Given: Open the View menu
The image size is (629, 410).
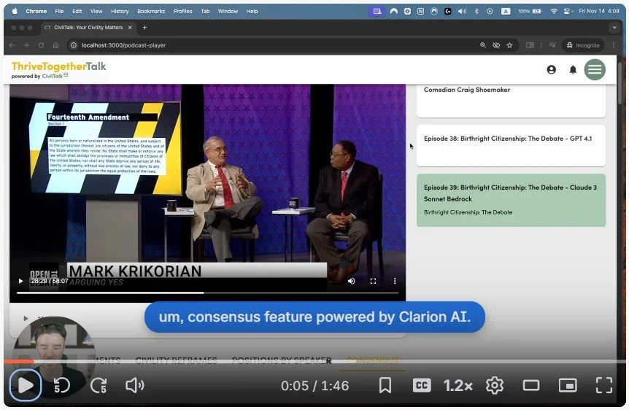Looking at the screenshot, I should point(96,11).
